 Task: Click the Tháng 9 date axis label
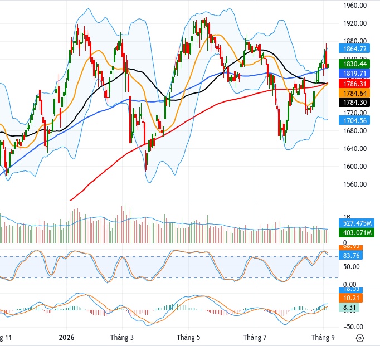[323, 337]
